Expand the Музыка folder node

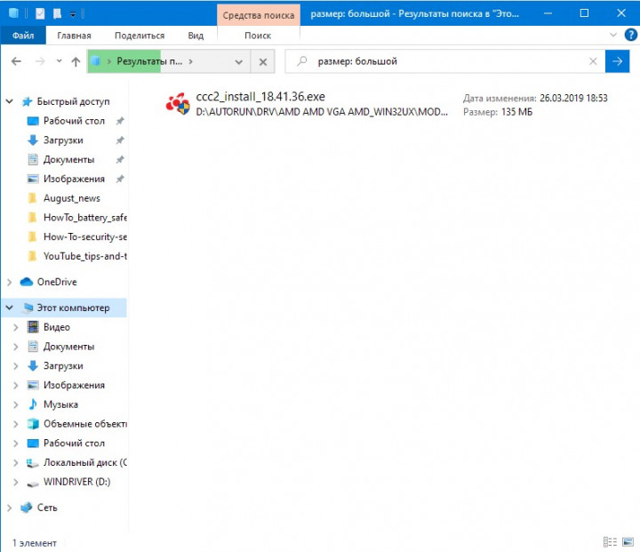pos(16,404)
